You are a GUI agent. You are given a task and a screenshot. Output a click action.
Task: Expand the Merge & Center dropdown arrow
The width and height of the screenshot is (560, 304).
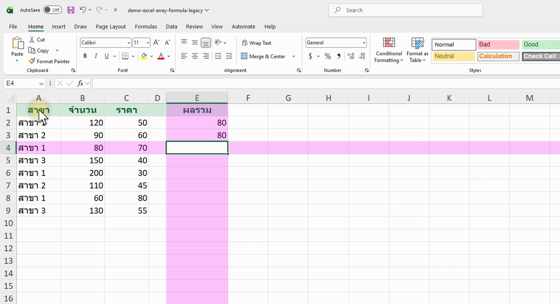(x=294, y=56)
